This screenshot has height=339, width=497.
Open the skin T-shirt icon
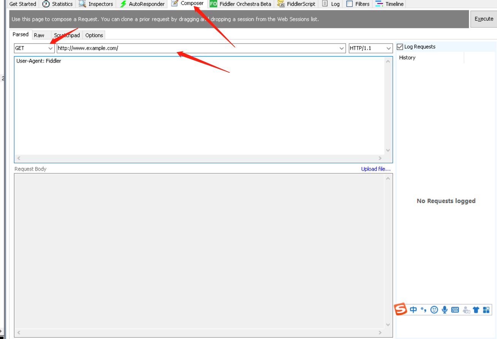[476, 310]
